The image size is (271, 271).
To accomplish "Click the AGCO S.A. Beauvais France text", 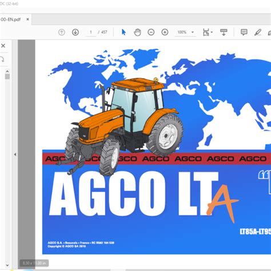I will 81,243.
